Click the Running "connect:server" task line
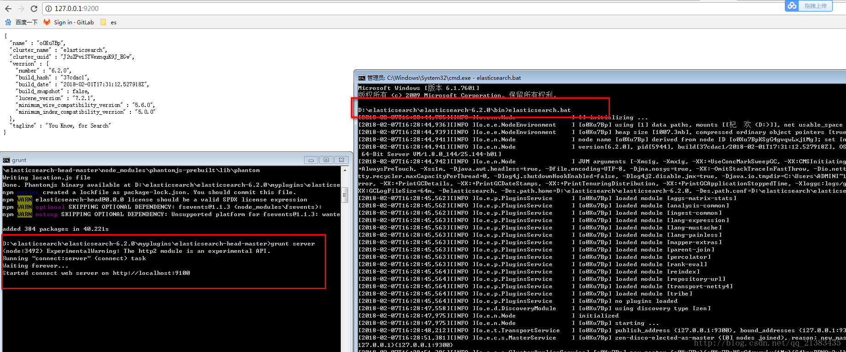 pyautogui.click(x=74, y=258)
